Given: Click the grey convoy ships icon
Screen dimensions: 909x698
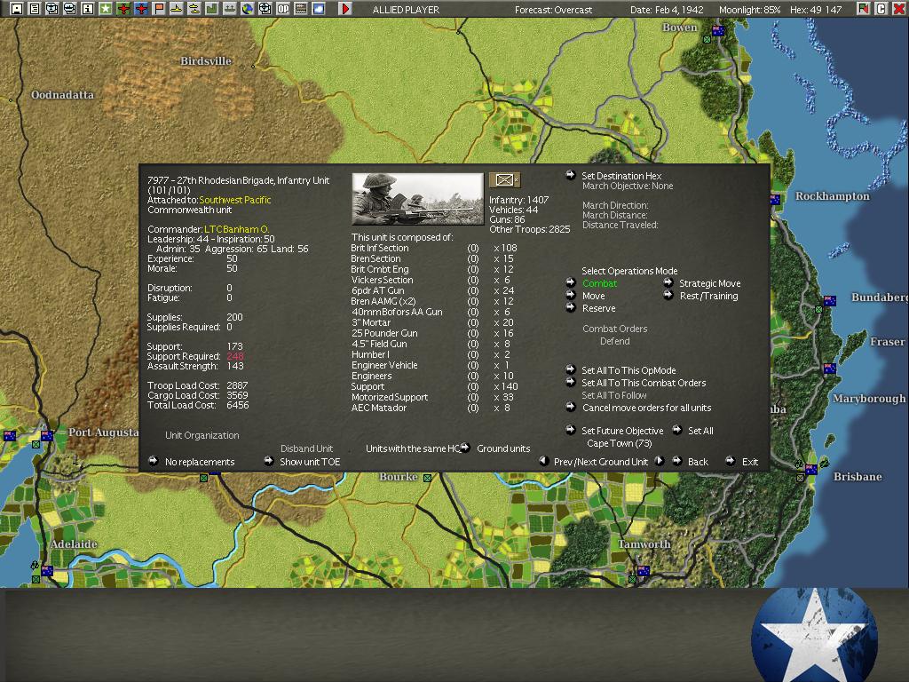Looking at the screenshot, I should pyautogui.click(x=230, y=9).
